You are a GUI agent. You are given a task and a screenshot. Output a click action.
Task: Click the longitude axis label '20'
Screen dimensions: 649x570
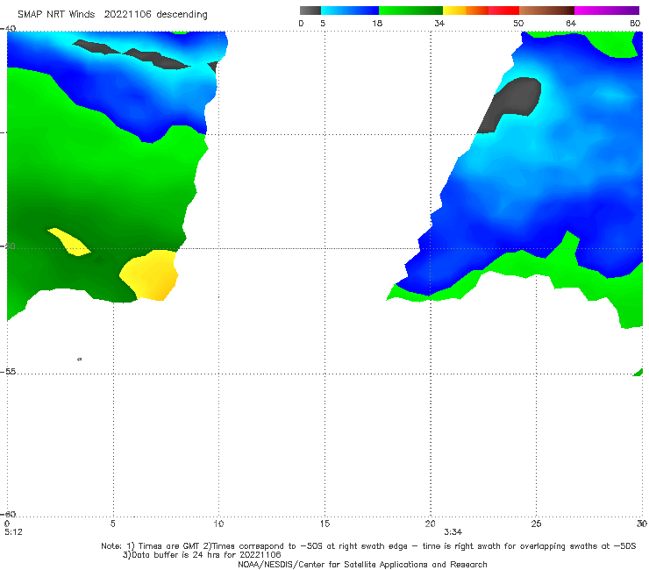(x=430, y=524)
